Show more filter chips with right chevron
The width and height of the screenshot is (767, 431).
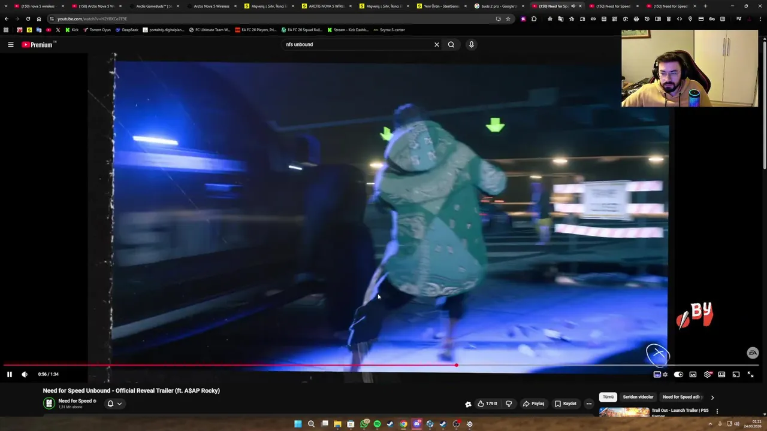click(x=712, y=397)
